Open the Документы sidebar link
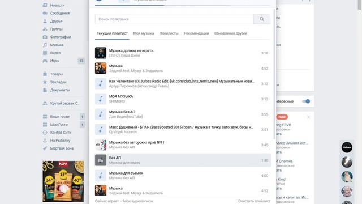This screenshot has width=362, height=204. (x=60, y=90)
